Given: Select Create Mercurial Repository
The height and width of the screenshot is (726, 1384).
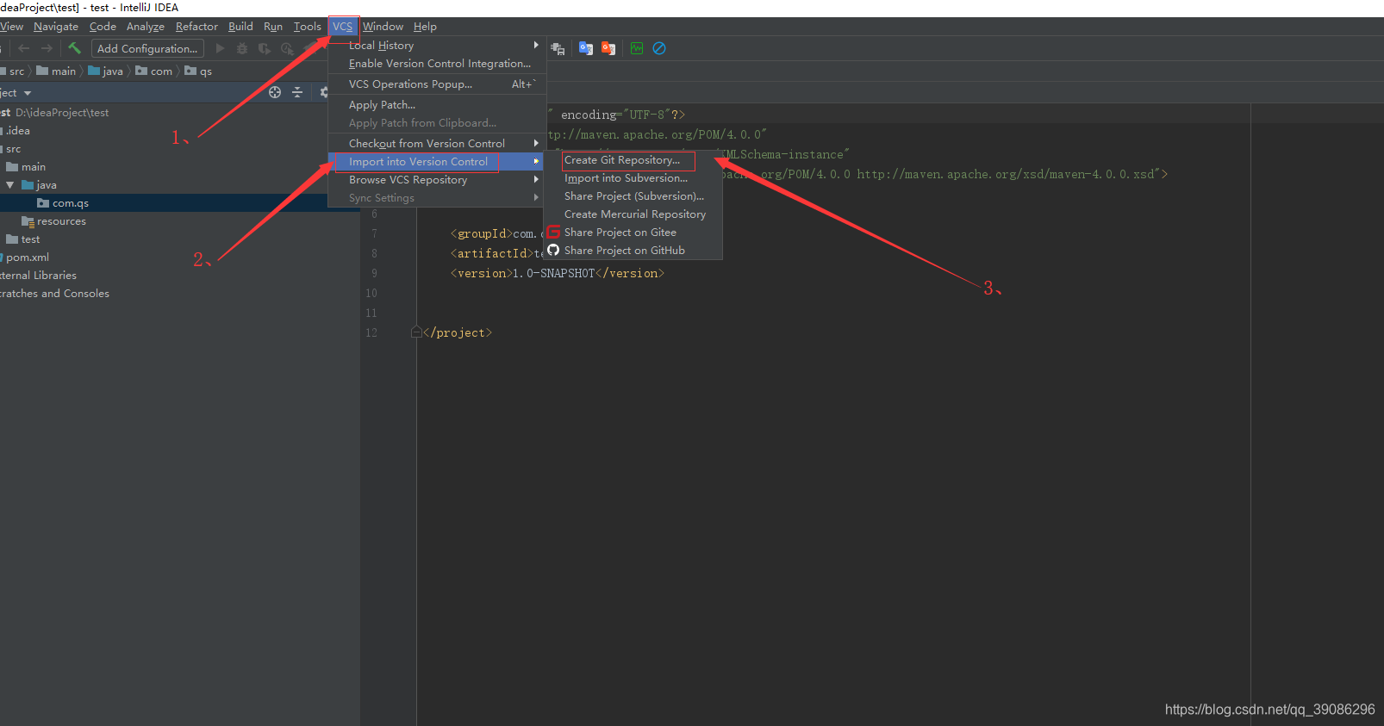Looking at the screenshot, I should click(x=633, y=214).
